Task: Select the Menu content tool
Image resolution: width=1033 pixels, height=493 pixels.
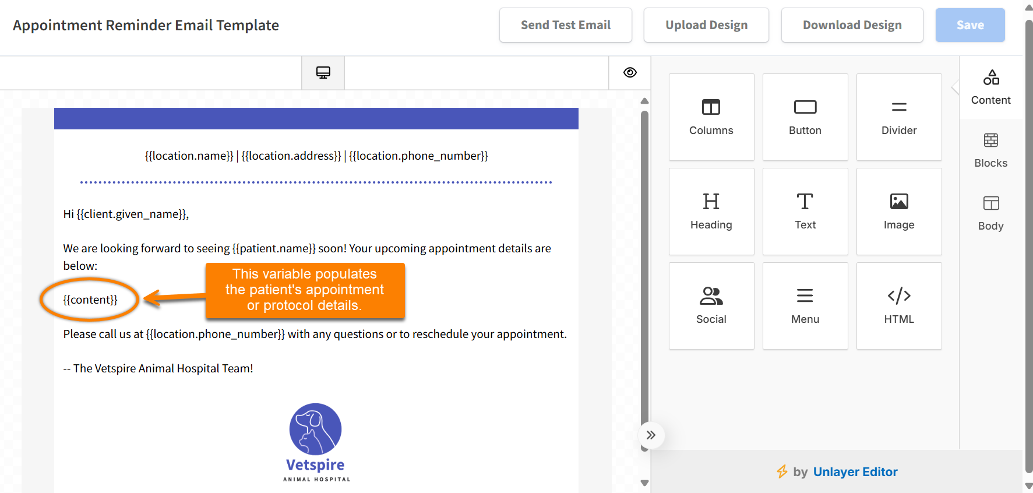Action: [805, 306]
